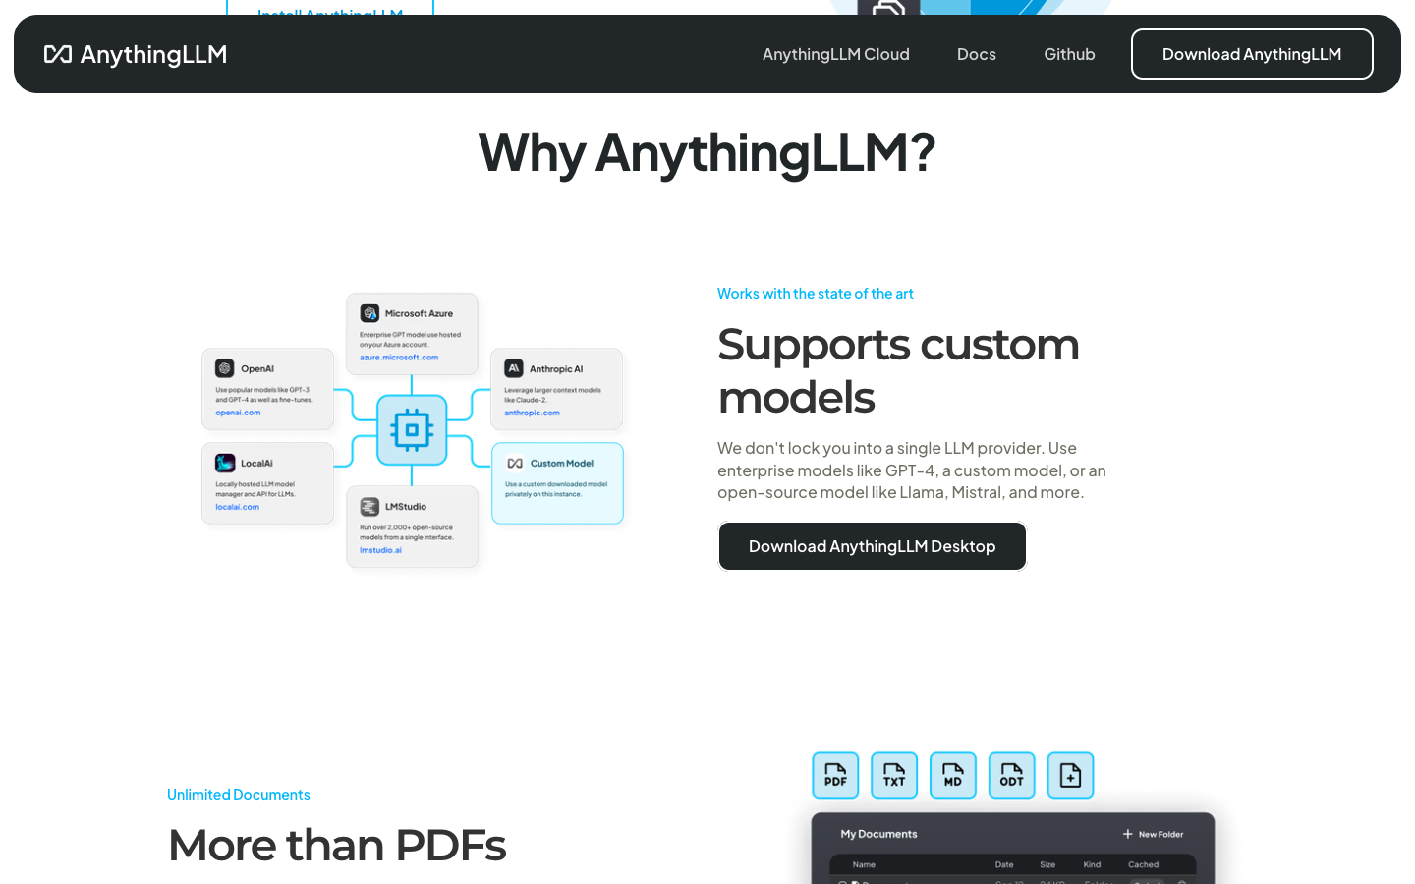
Task: Click the AnythingLLM logo in the navbar
Action: [x=136, y=54]
